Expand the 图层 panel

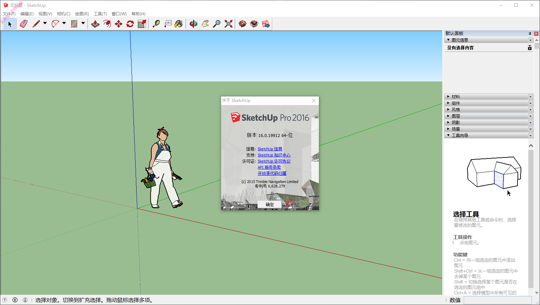[448, 116]
